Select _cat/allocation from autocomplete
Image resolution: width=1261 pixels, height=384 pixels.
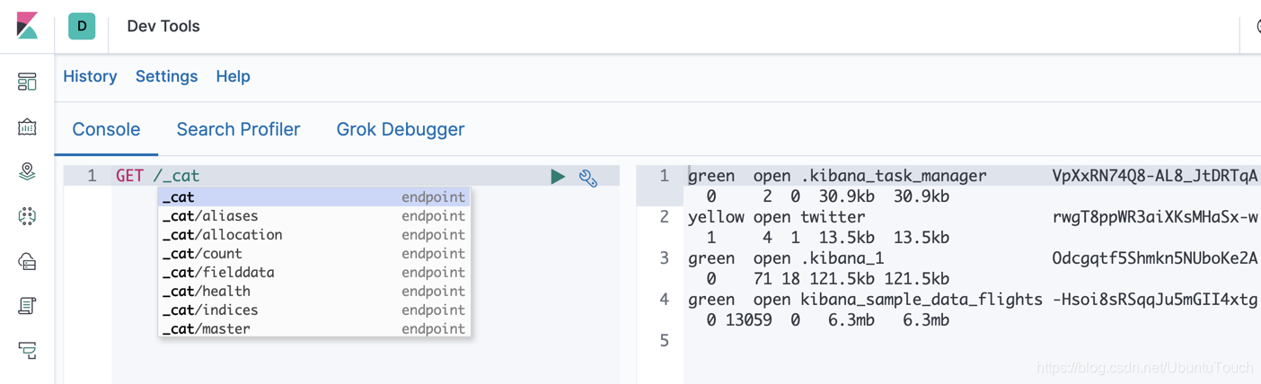(x=314, y=234)
